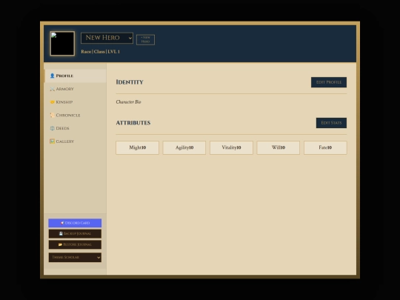The image size is (400, 300).
Task: Switch to the Armory tab
Action: tap(76, 89)
